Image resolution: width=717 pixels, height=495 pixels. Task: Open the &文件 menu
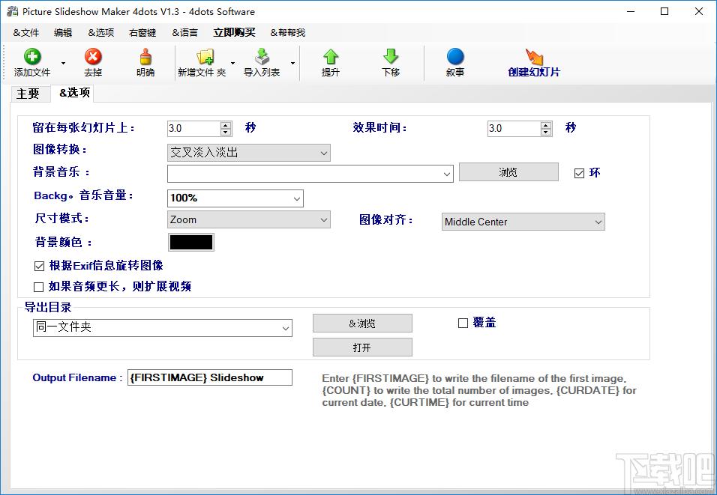(26, 32)
